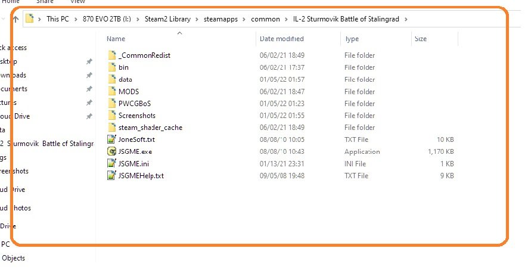Navigate to Steam2 Library breadcrumb
This screenshot has height=273, width=528.
point(167,19)
